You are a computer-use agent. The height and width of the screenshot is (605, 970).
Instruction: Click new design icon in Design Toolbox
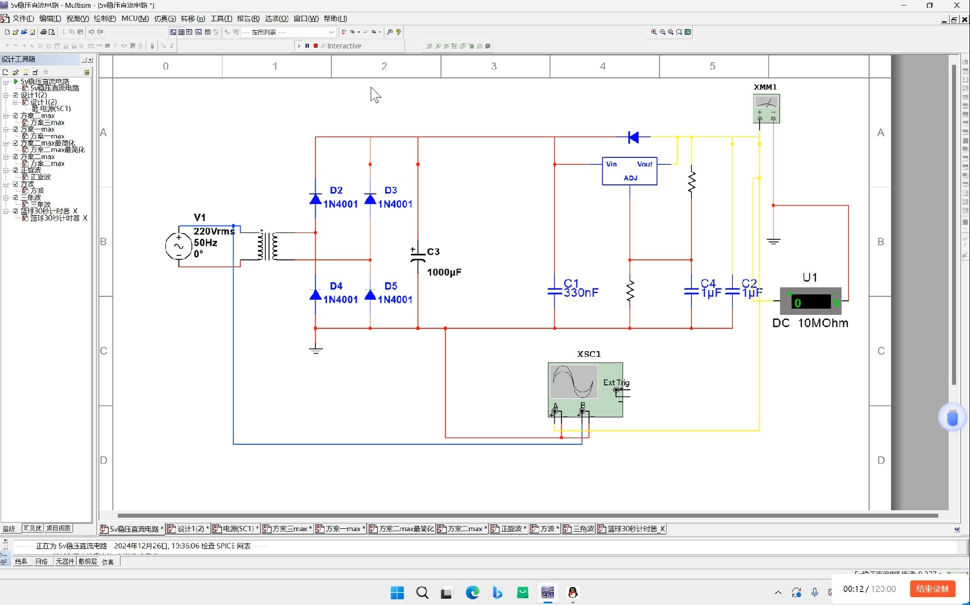(x=6, y=72)
